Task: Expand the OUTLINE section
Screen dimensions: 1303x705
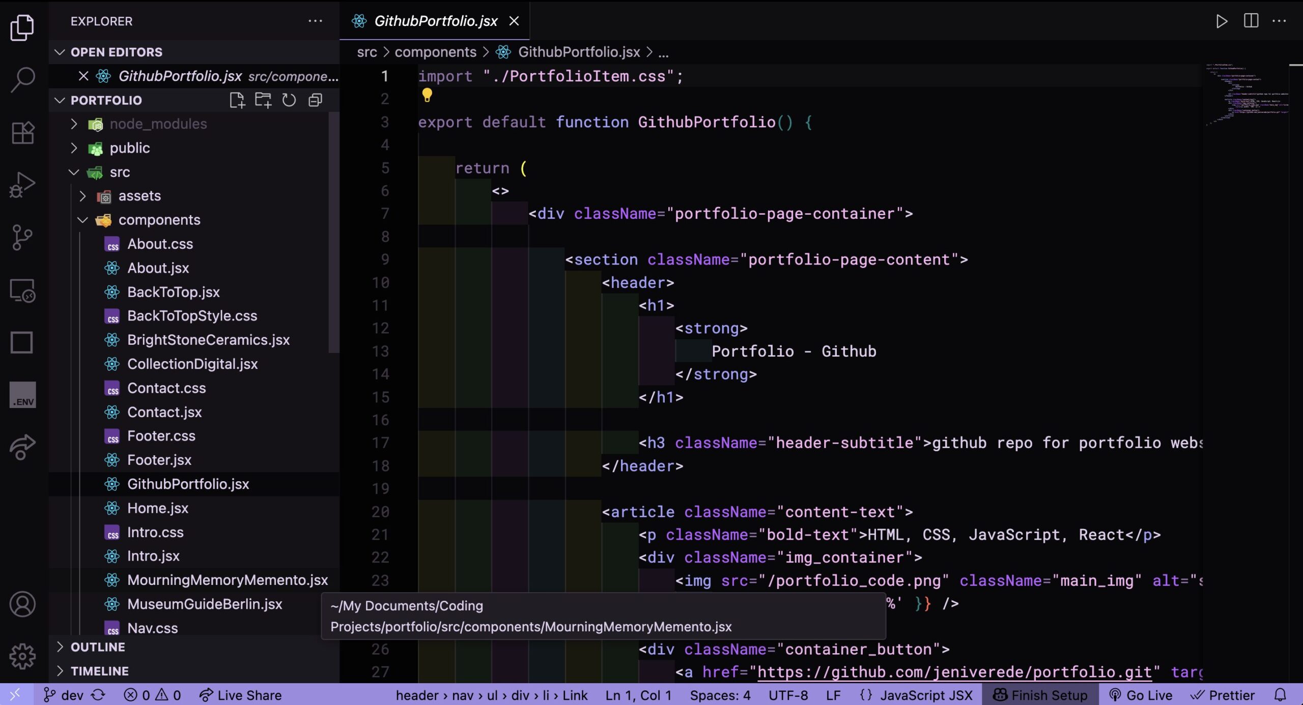Action: coord(98,647)
